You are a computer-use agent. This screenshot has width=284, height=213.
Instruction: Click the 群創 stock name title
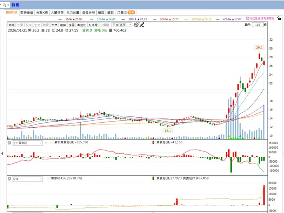[x=15, y=5]
